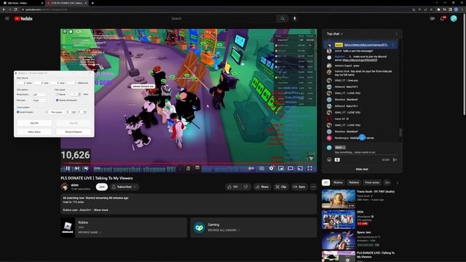Jump to latest chat messages arrow

tap(362, 138)
